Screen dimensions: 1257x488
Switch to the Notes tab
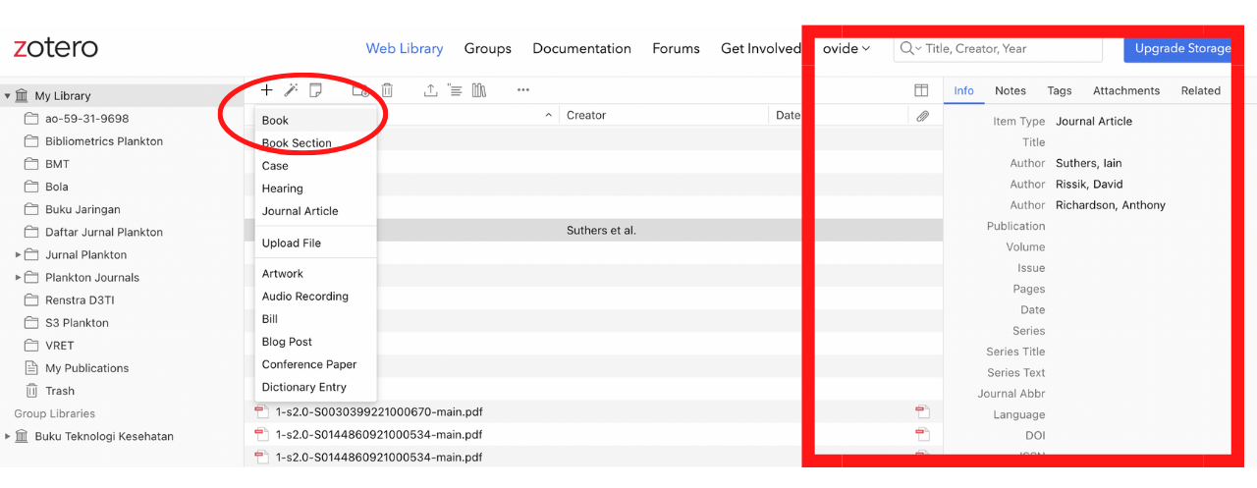click(1011, 90)
